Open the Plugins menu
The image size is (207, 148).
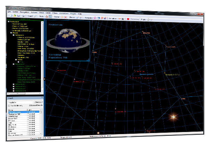(x=73, y=14)
